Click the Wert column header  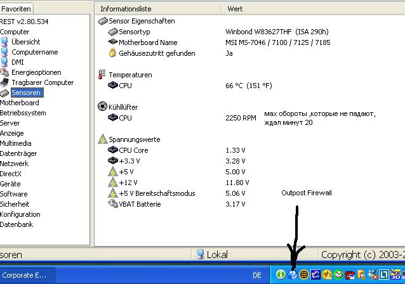[x=314, y=9]
